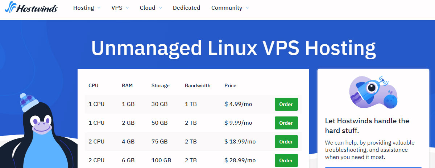
Task: Click the $ 18.99/mo price cell
Action: (240, 142)
